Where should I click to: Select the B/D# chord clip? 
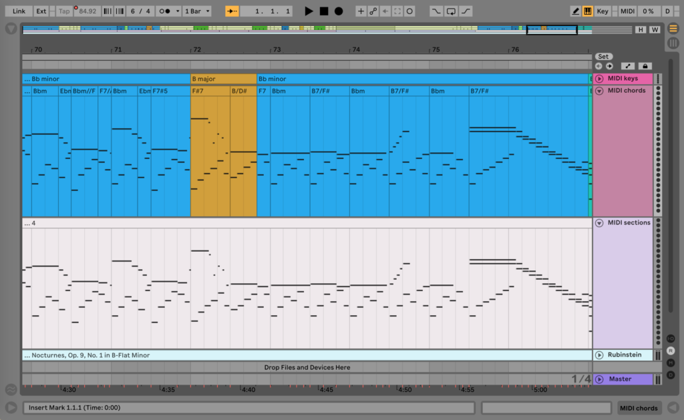243,91
